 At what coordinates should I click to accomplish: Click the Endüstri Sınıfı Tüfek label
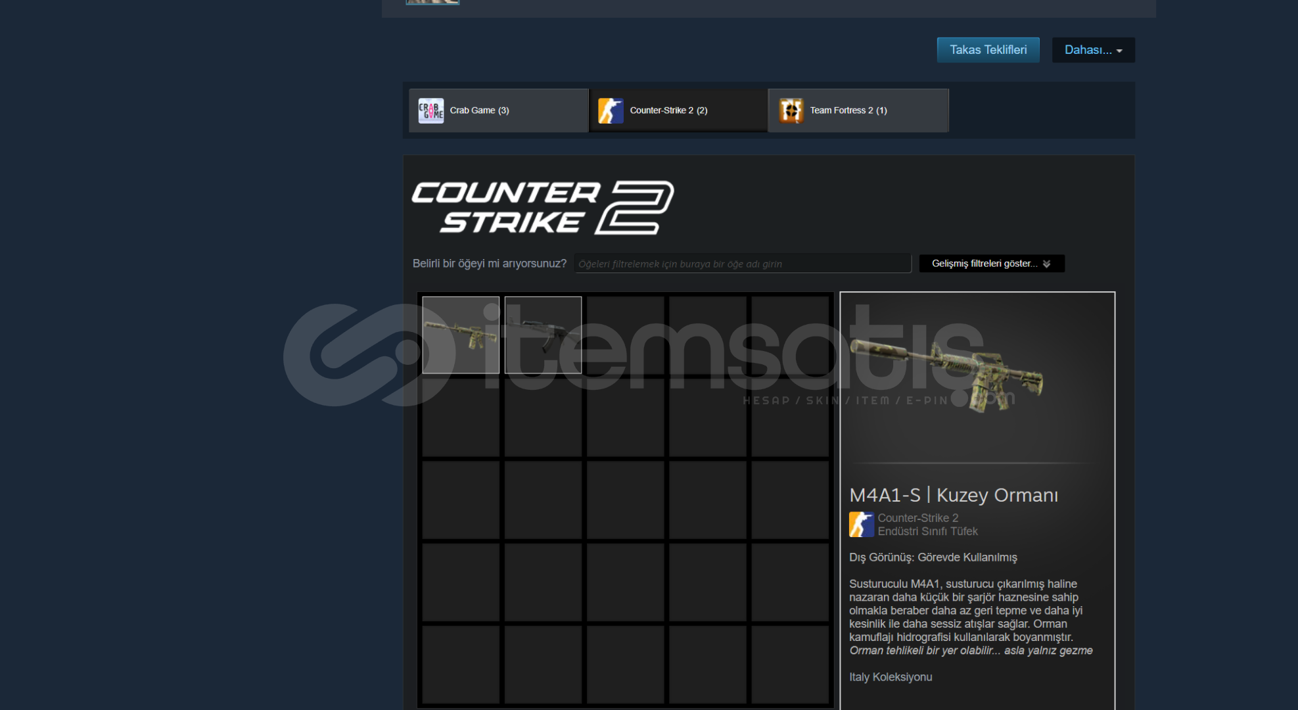[927, 531]
